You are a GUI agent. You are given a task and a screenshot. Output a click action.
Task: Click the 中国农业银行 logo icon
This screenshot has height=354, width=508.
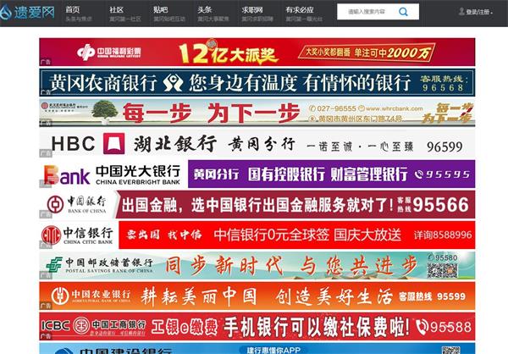59,296
